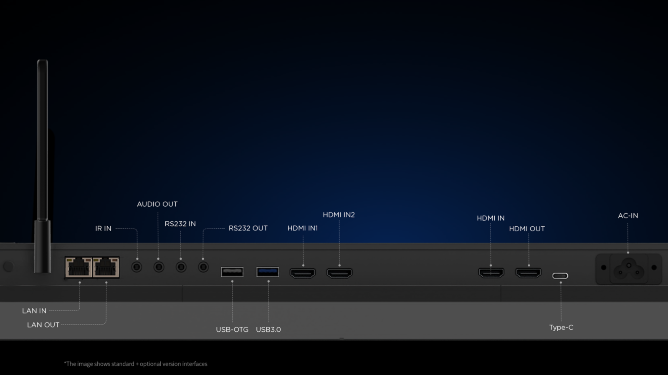This screenshot has height=375, width=668.
Task: Click the LAN OUT label
Action: tap(43, 325)
